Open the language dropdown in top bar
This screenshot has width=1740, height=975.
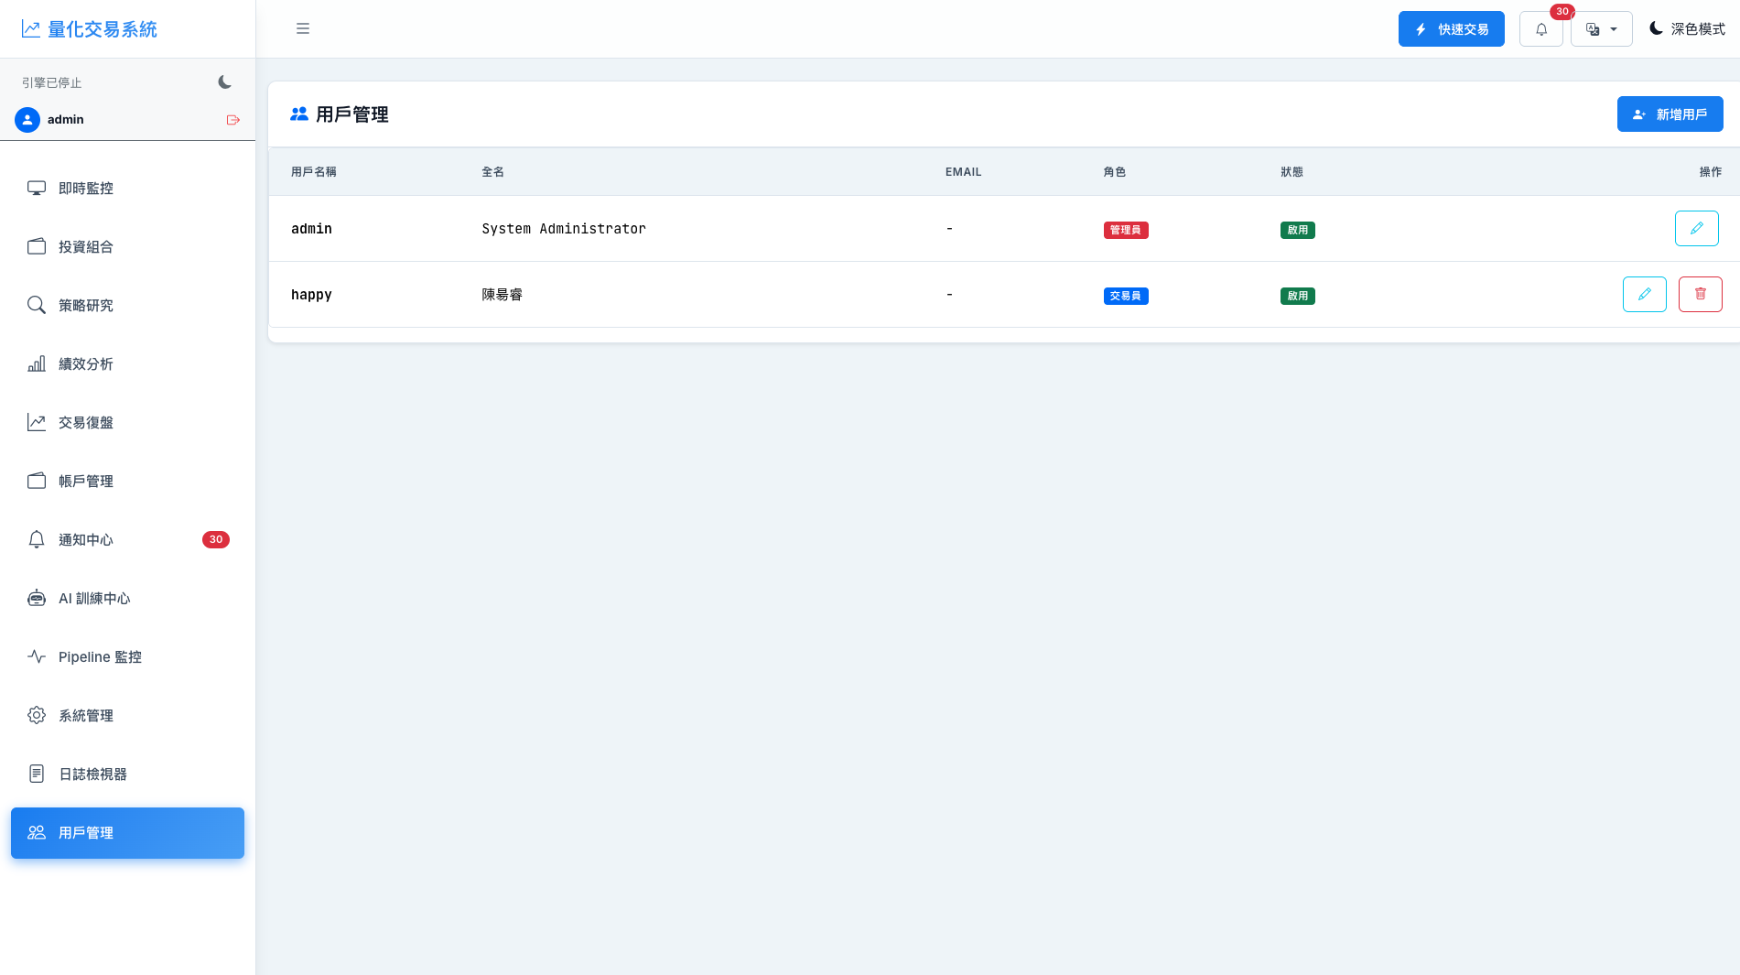1601,29
